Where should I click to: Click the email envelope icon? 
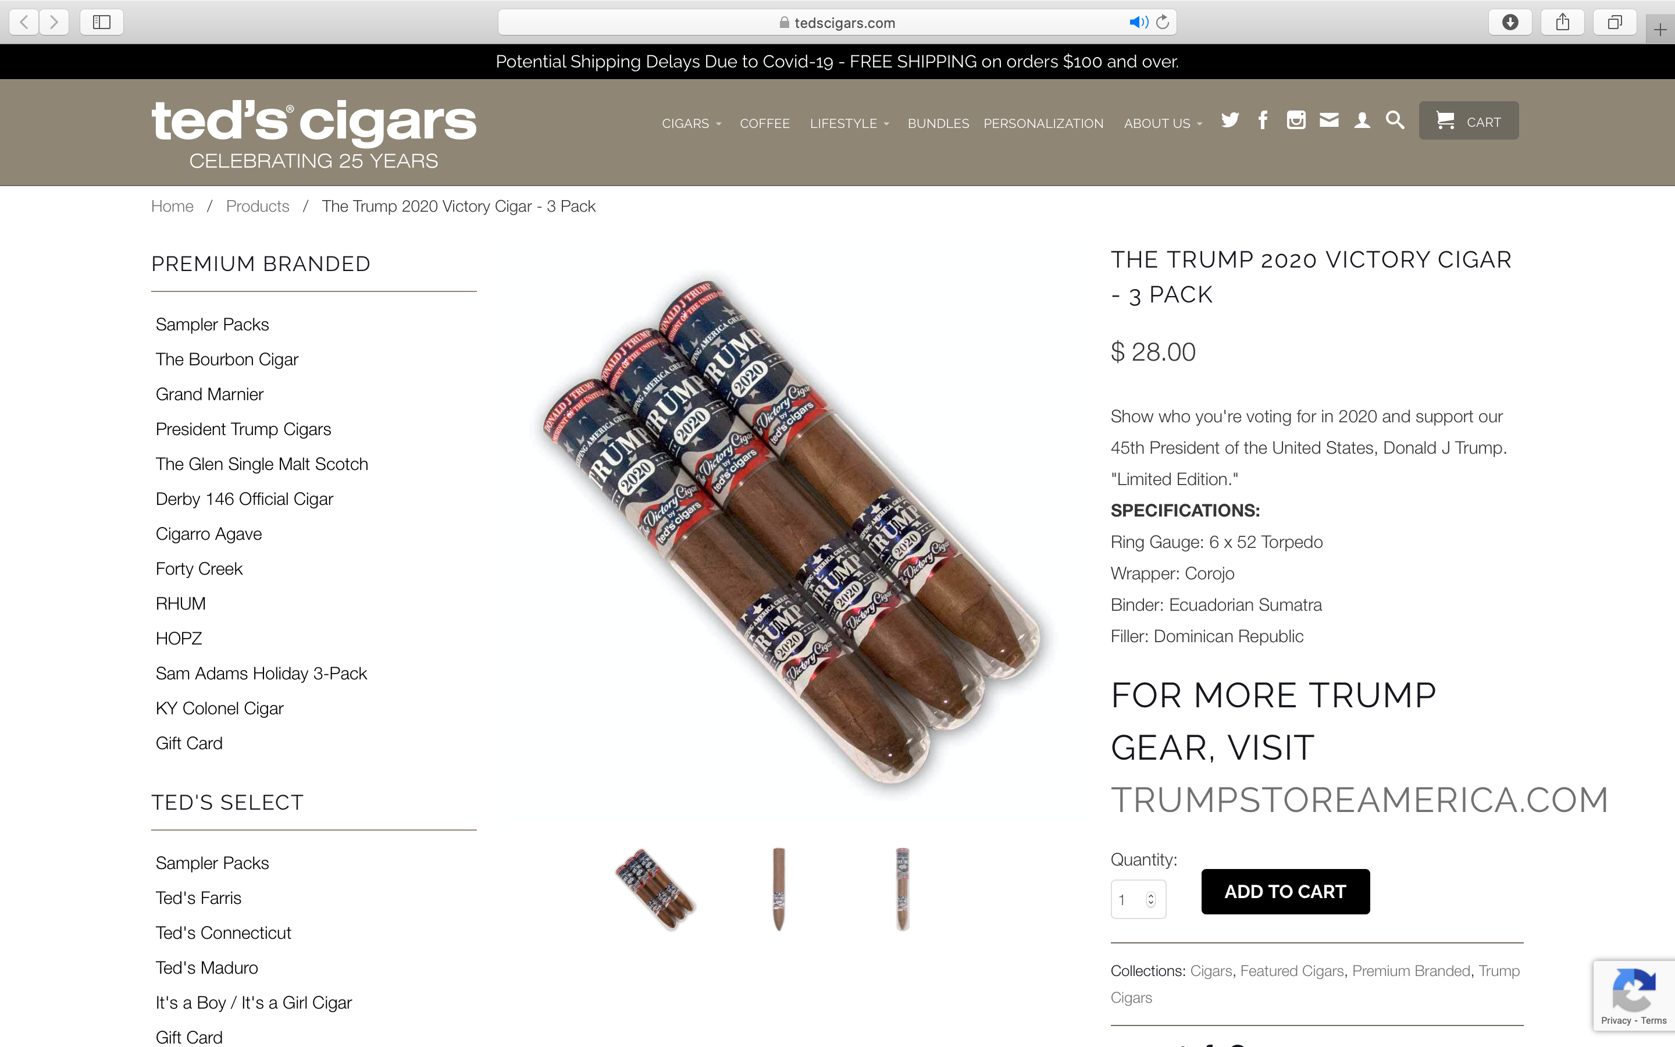(x=1329, y=120)
